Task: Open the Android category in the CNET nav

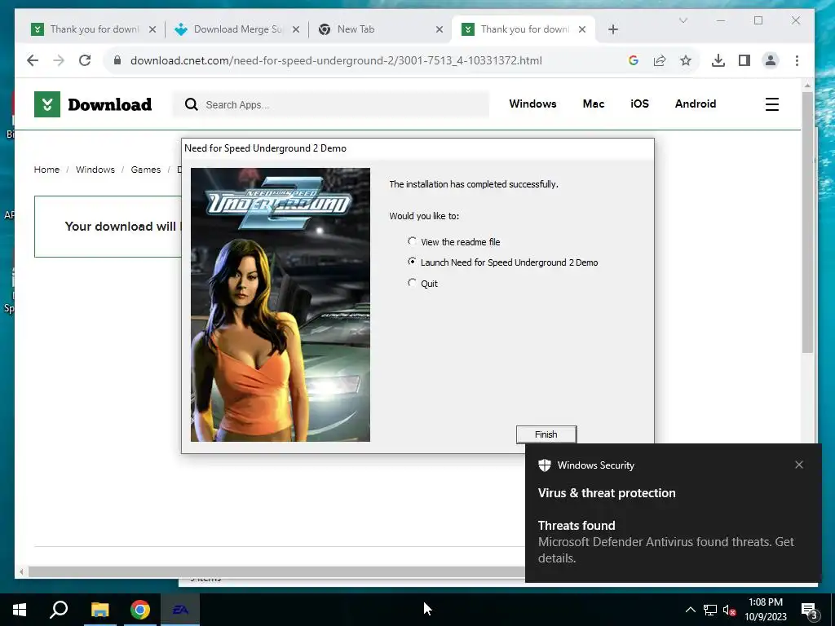Action: click(x=696, y=104)
